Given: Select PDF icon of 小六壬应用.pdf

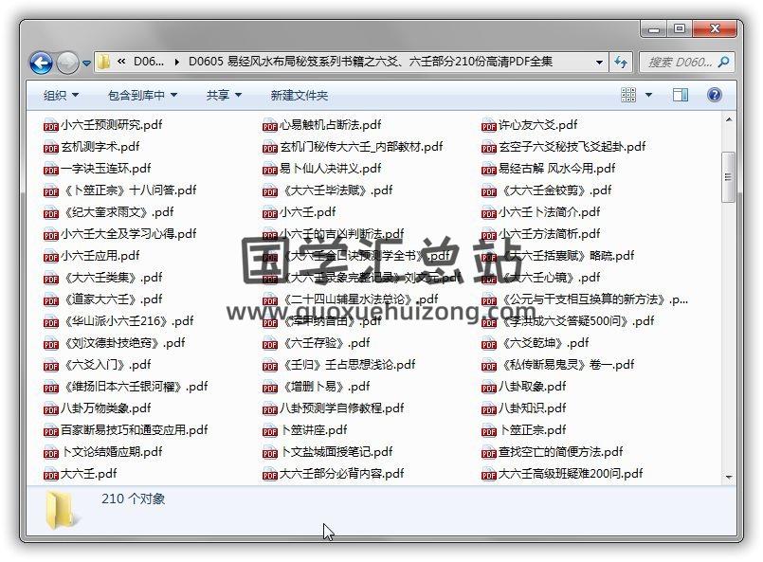Looking at the screenshot, I should [50, 257].
